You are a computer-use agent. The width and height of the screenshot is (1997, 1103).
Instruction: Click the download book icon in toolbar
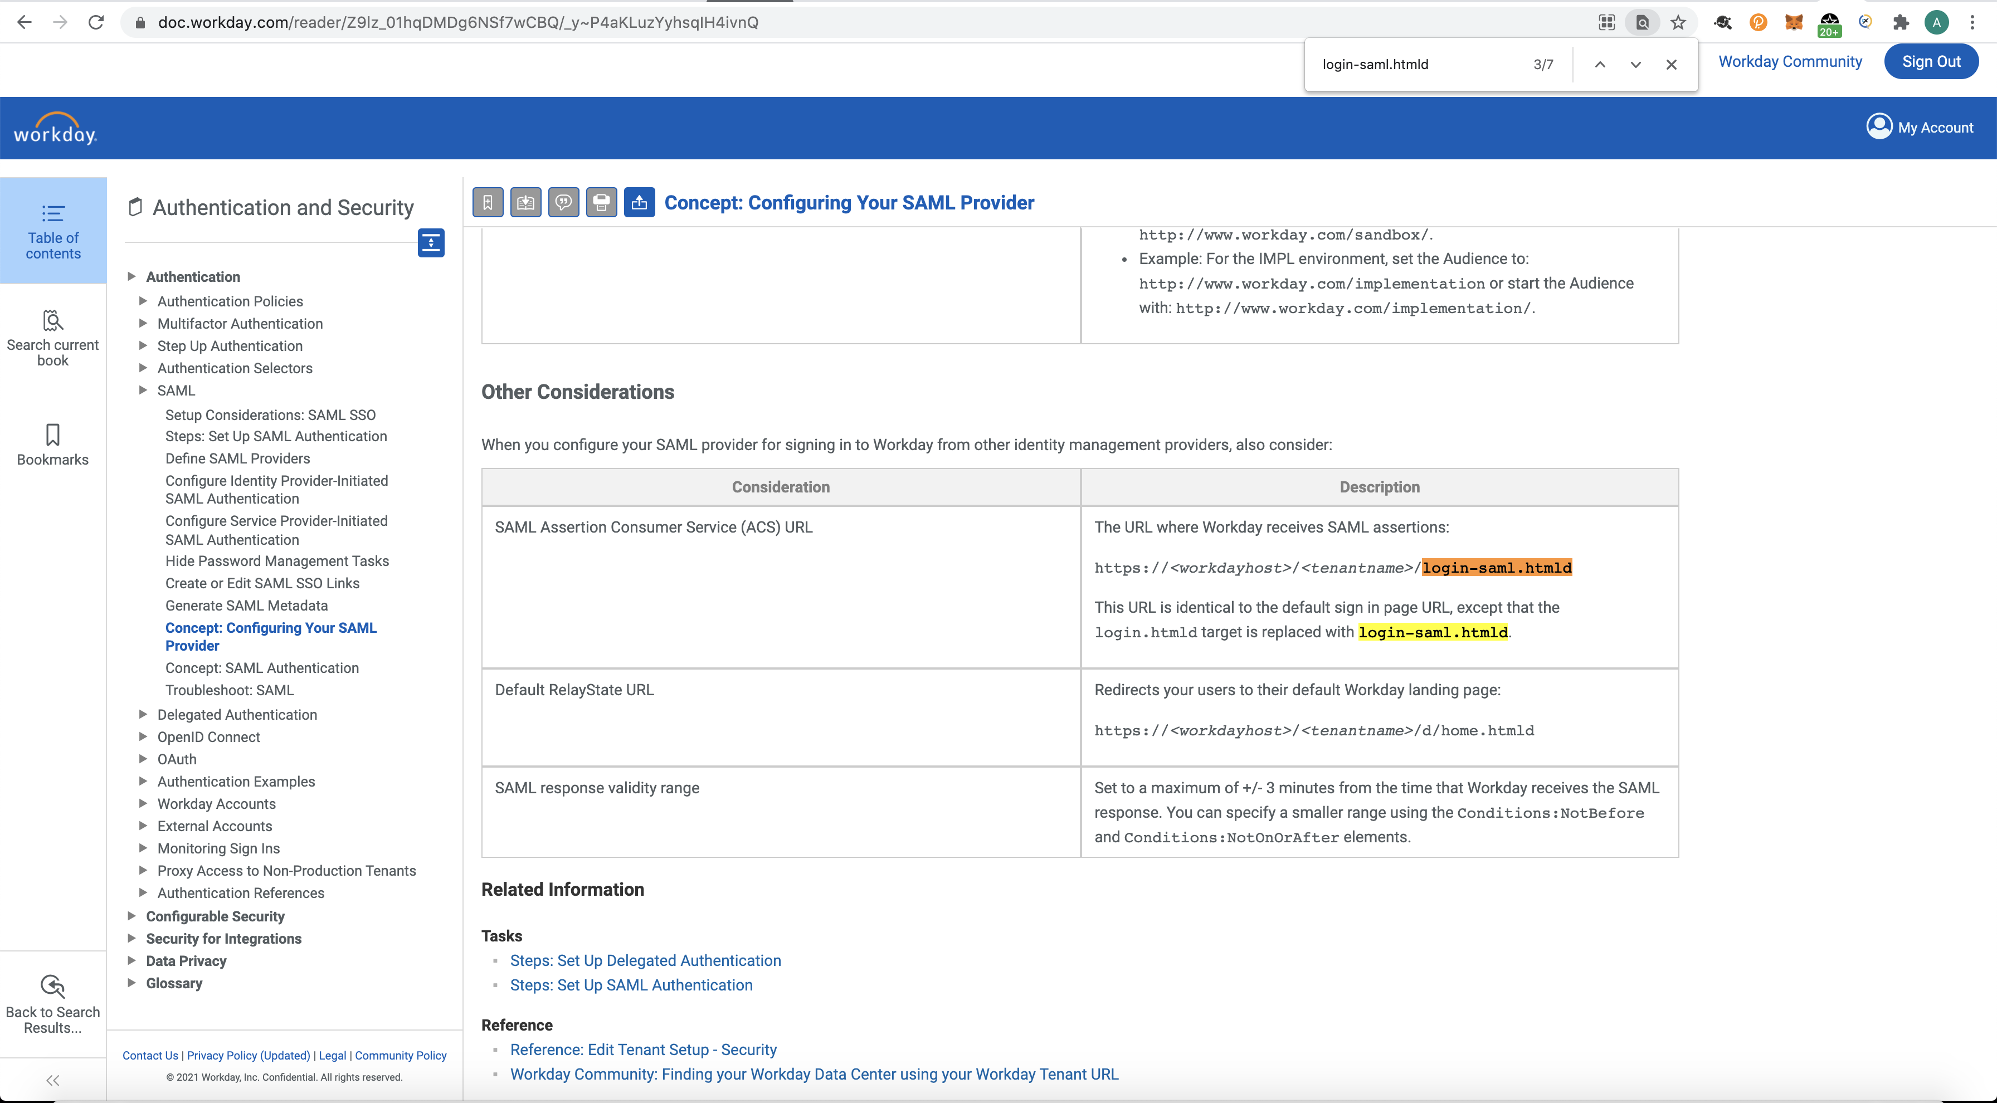(525, 203)
